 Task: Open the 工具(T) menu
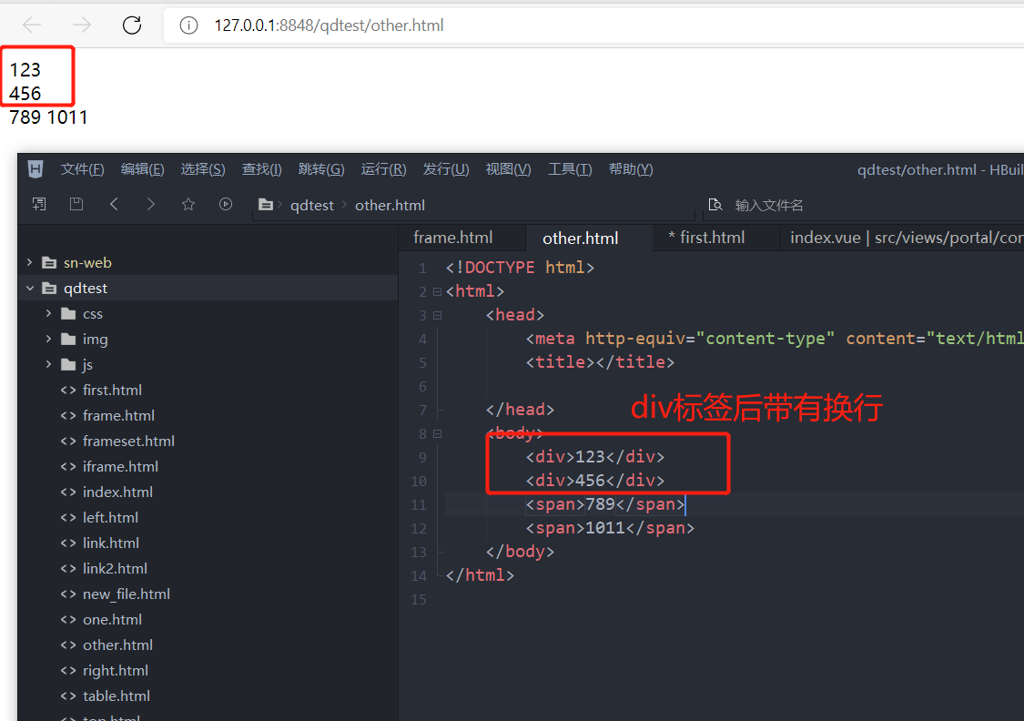(x=570, y=169)
